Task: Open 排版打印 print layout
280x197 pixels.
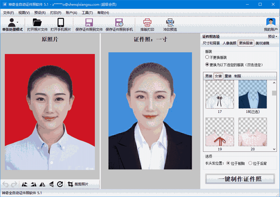Action: tap(147, 23)
